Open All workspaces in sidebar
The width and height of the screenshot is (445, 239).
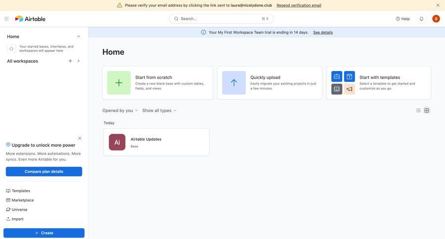(22, 61)
